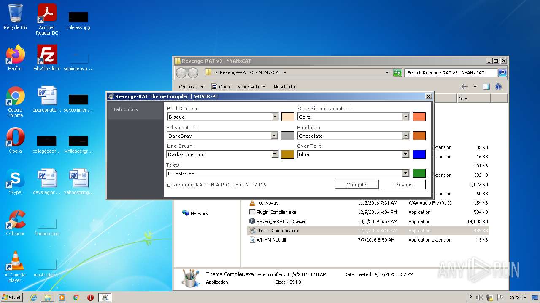
Task: Click the Bisque color swatch for Back Color
Action: click(x=287, y=117)
